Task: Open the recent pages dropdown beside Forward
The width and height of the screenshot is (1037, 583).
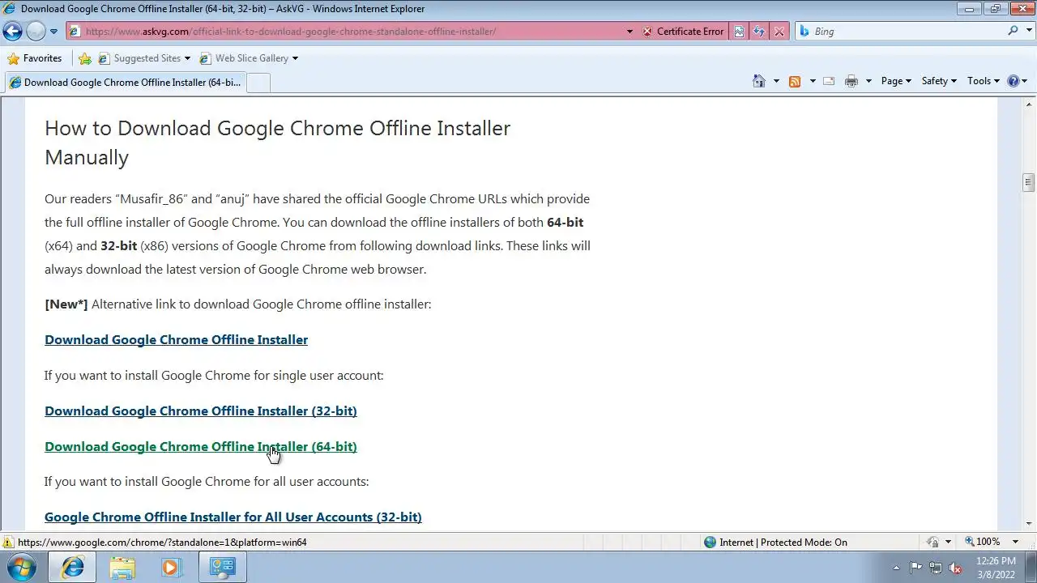Action: tap(53, 32)
